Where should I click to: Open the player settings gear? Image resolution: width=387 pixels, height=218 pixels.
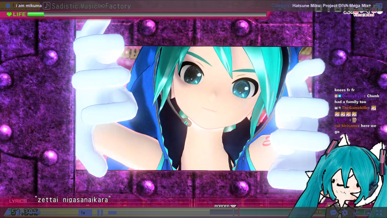(345, 213)
